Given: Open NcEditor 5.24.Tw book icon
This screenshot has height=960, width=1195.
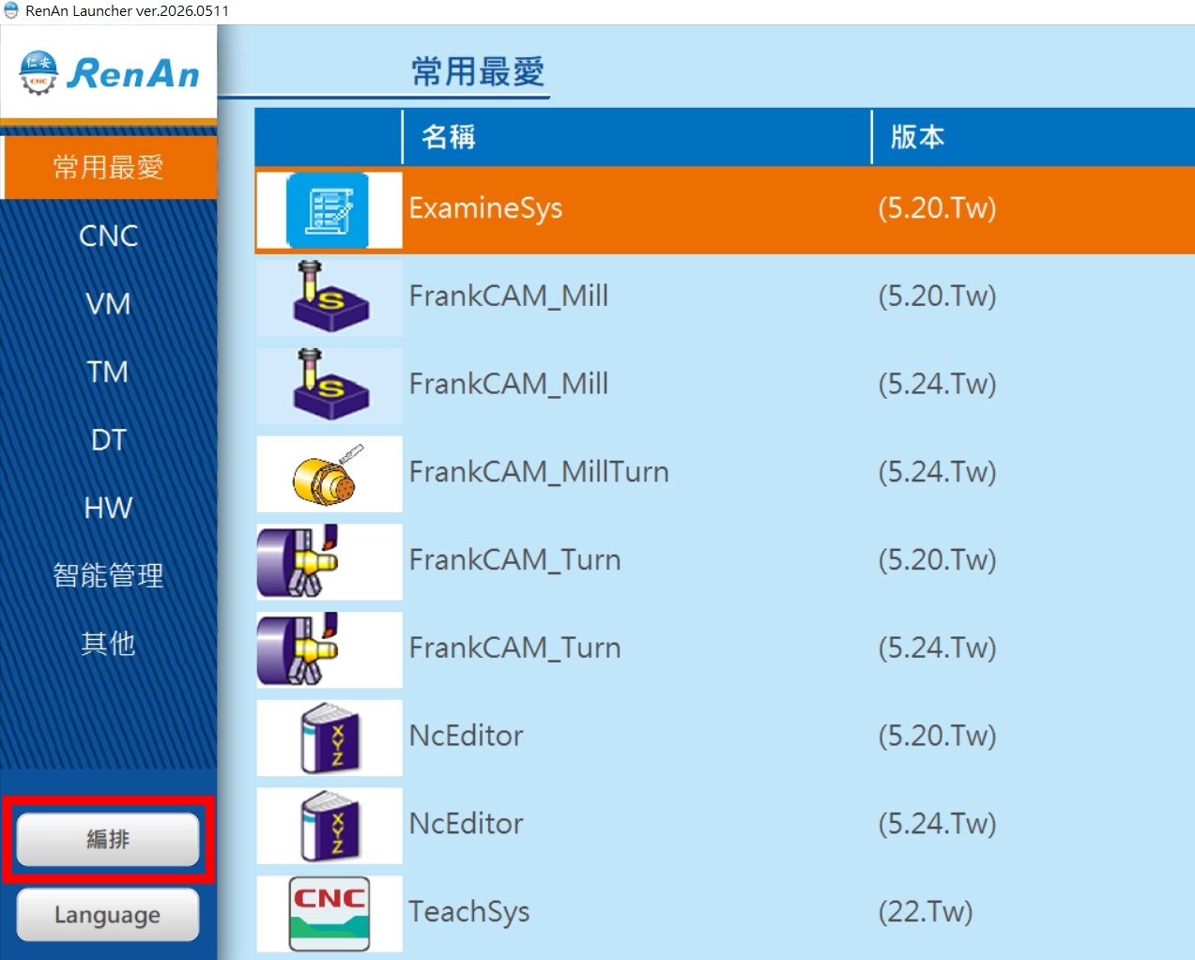Looking at the screenshot, I should pos(329,826).
